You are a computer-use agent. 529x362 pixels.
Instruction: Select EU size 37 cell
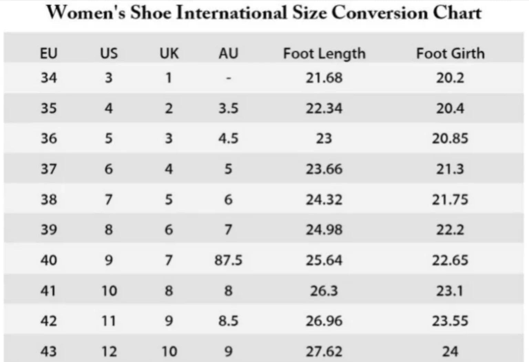pos(49,169)
